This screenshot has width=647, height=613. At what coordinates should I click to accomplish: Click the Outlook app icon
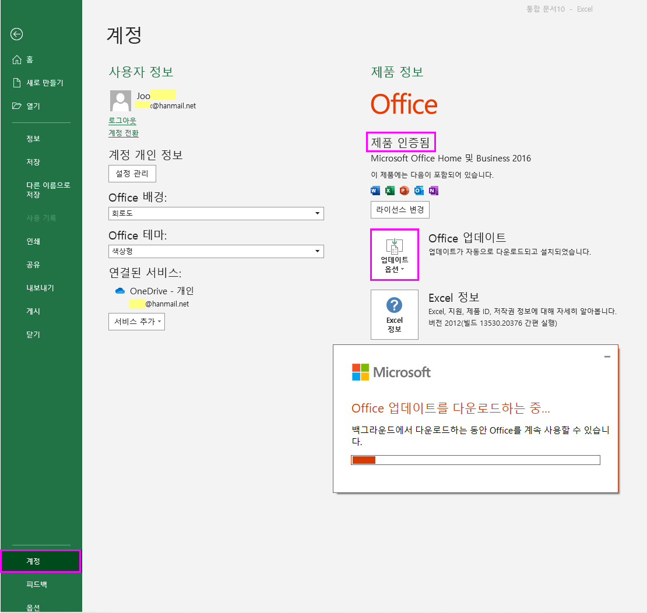tap(419, 191)
